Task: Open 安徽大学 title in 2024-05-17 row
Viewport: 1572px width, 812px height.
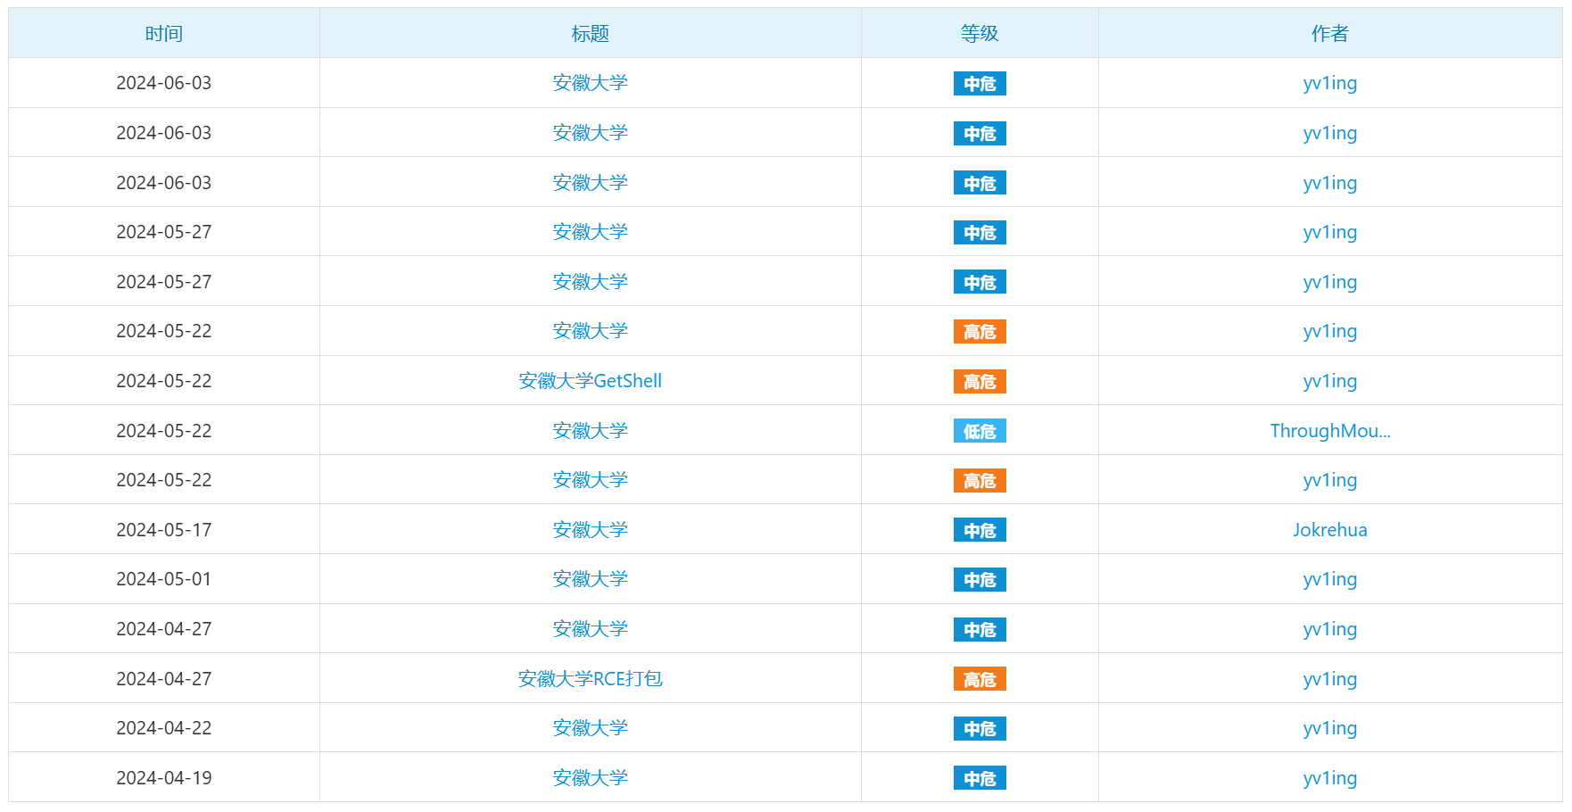Action: point(590,530)
